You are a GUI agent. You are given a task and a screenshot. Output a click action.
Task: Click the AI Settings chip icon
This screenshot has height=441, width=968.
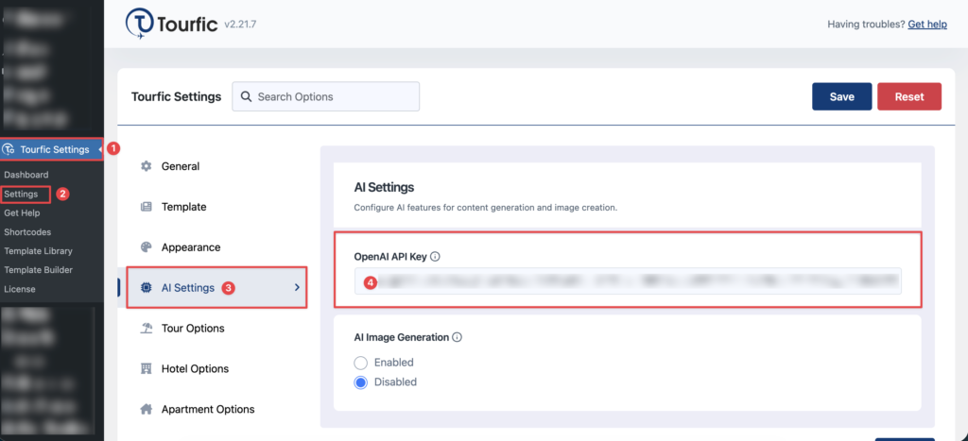pyautogui.click(x=146, y=288)
